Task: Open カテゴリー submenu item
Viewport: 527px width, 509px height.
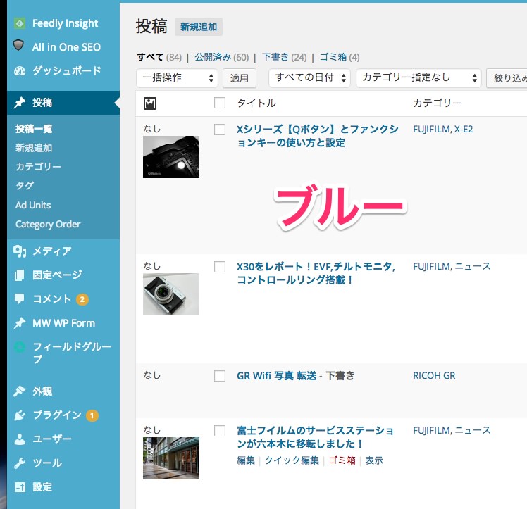Action: point(38,167)
